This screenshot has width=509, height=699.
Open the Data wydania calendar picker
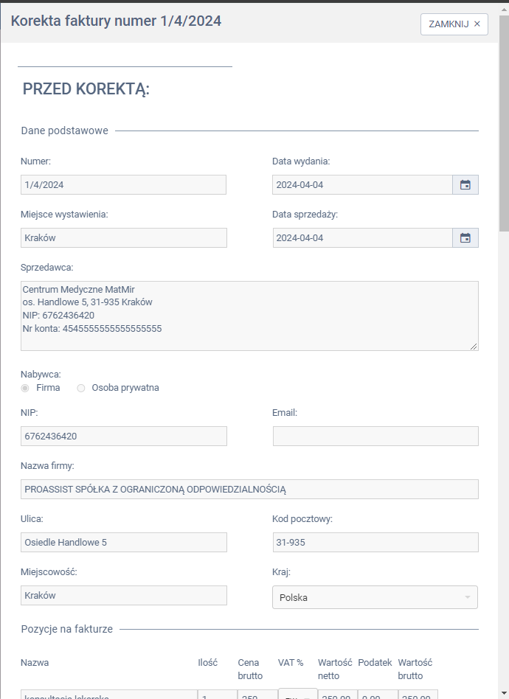click(x=465, y=185)
